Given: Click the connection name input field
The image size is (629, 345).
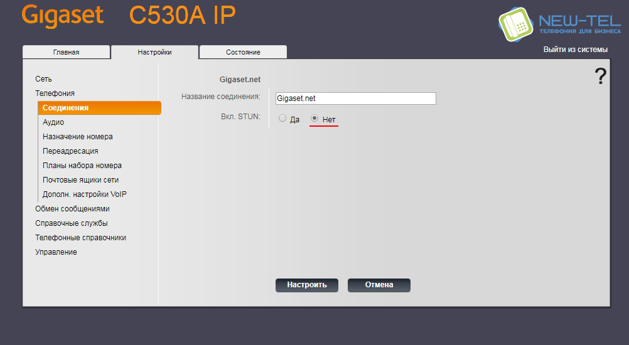Looking at the screenshot, I should [355, 98].
